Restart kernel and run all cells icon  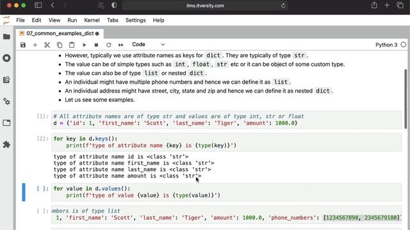(121, 45)
